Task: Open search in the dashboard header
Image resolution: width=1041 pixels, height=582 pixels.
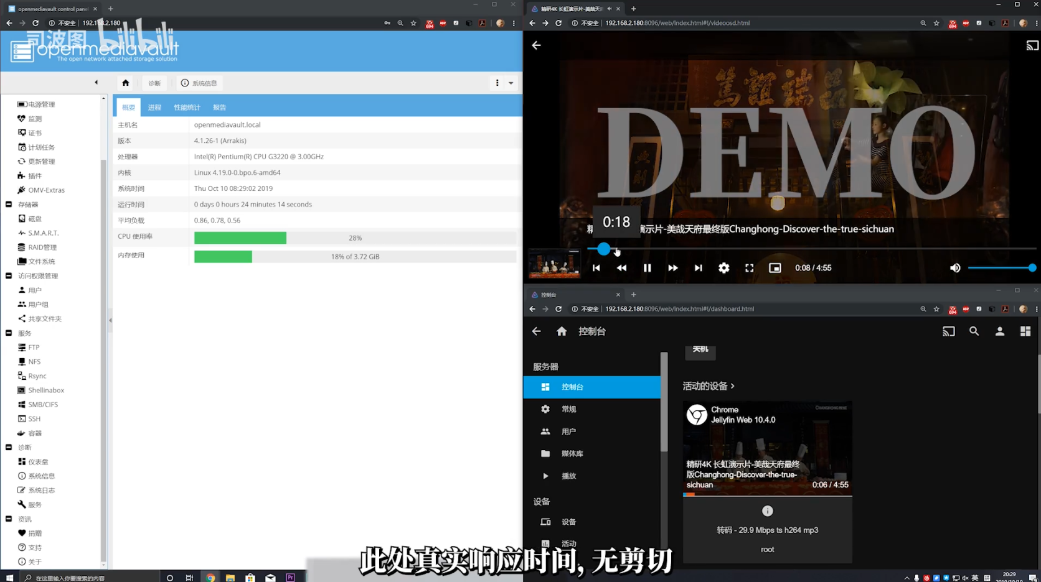Action: coord(974,331)
